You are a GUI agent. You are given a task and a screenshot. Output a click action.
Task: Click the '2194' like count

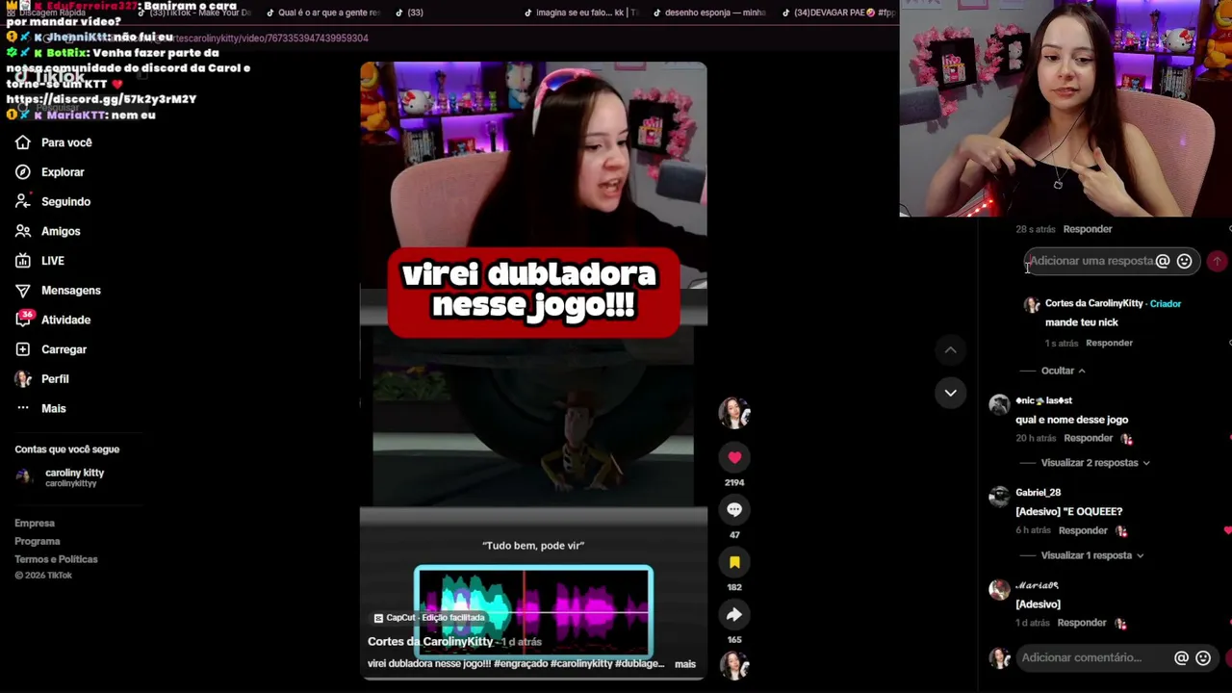click(x=734, y=482)
